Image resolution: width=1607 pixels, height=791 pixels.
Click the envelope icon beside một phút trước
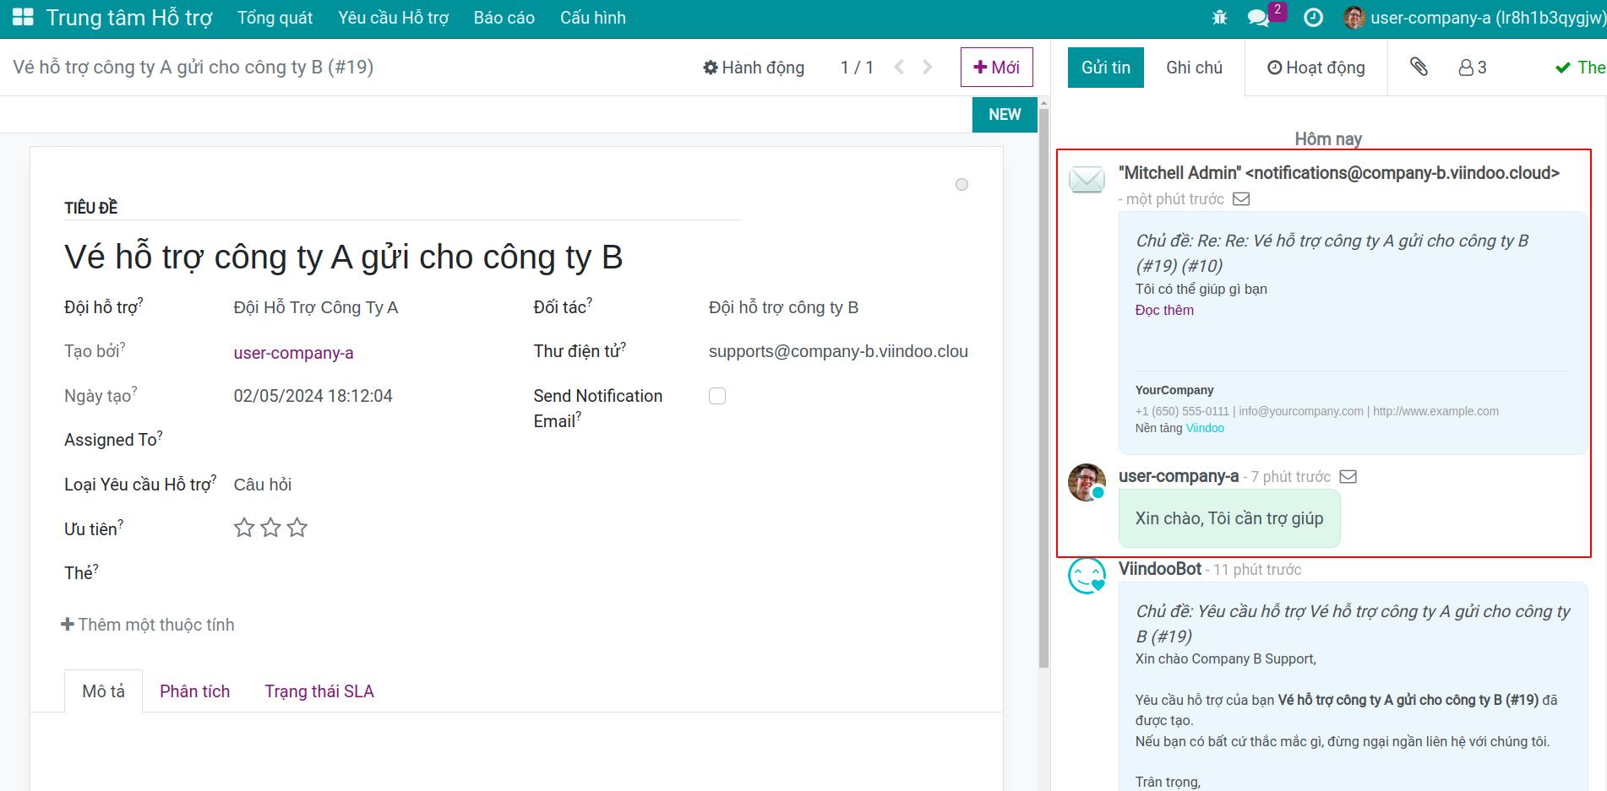[x=1241, y=199]
